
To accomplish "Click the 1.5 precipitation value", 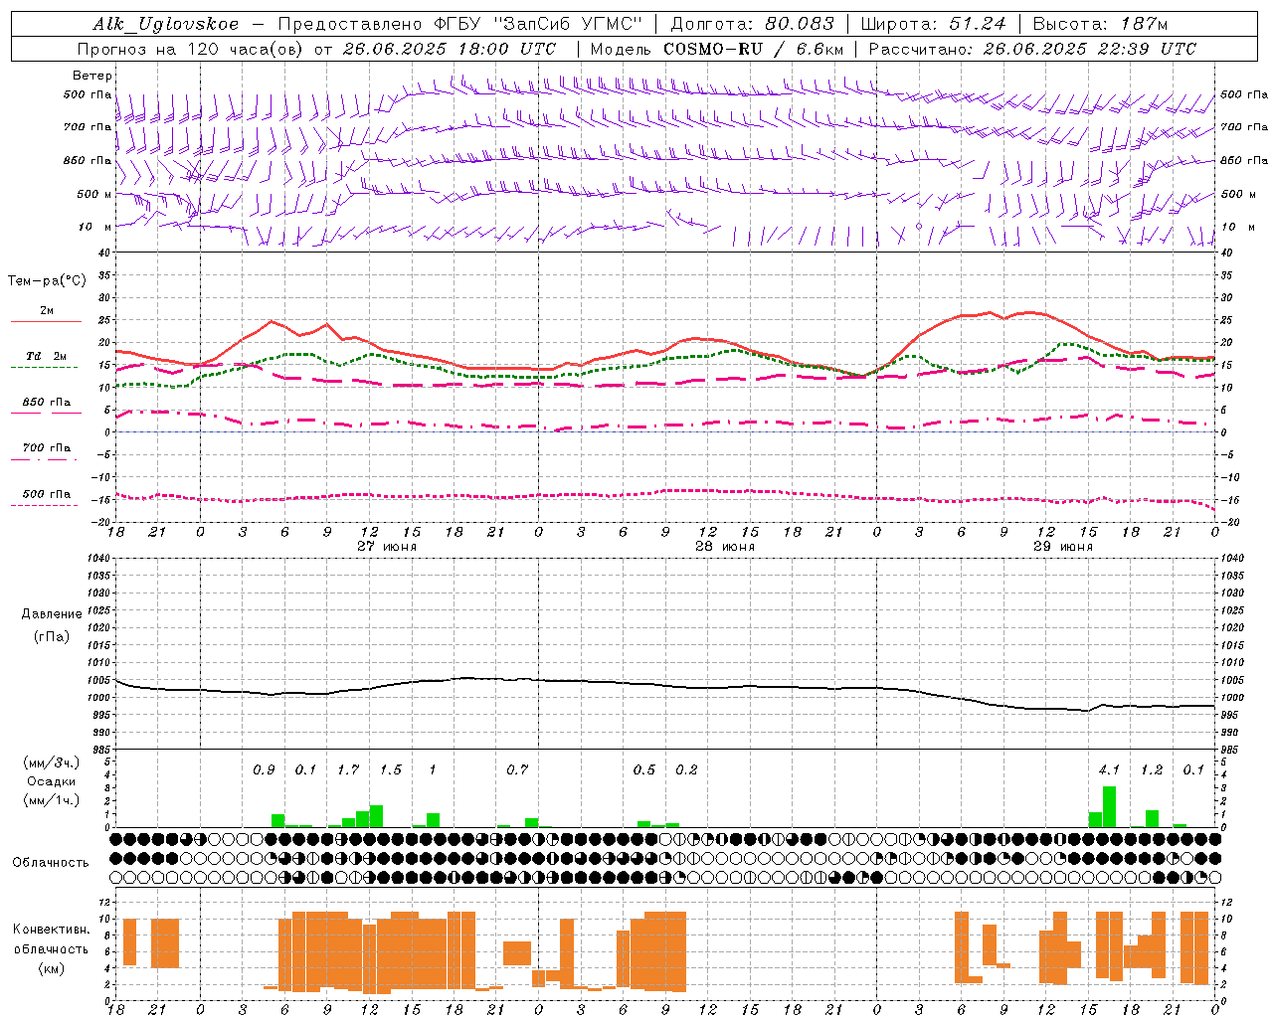I will 391,770.
